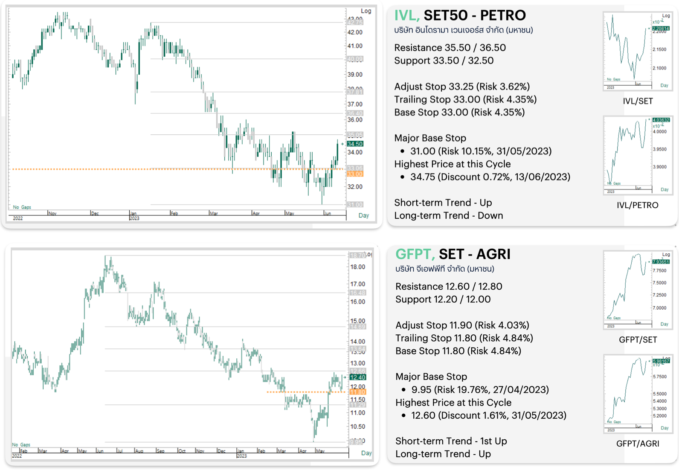Viewport: 679px width, 470px height.
Task: Click 'No Gaps' label on GFPT chart
Action: 21,445
